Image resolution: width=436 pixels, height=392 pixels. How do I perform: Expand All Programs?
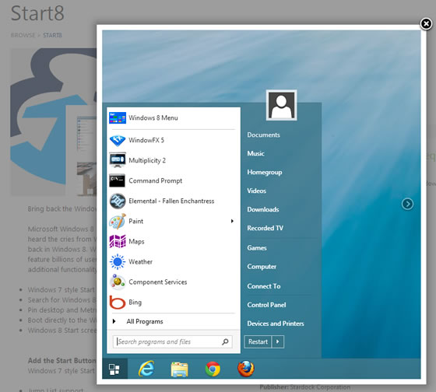(145, 321)
